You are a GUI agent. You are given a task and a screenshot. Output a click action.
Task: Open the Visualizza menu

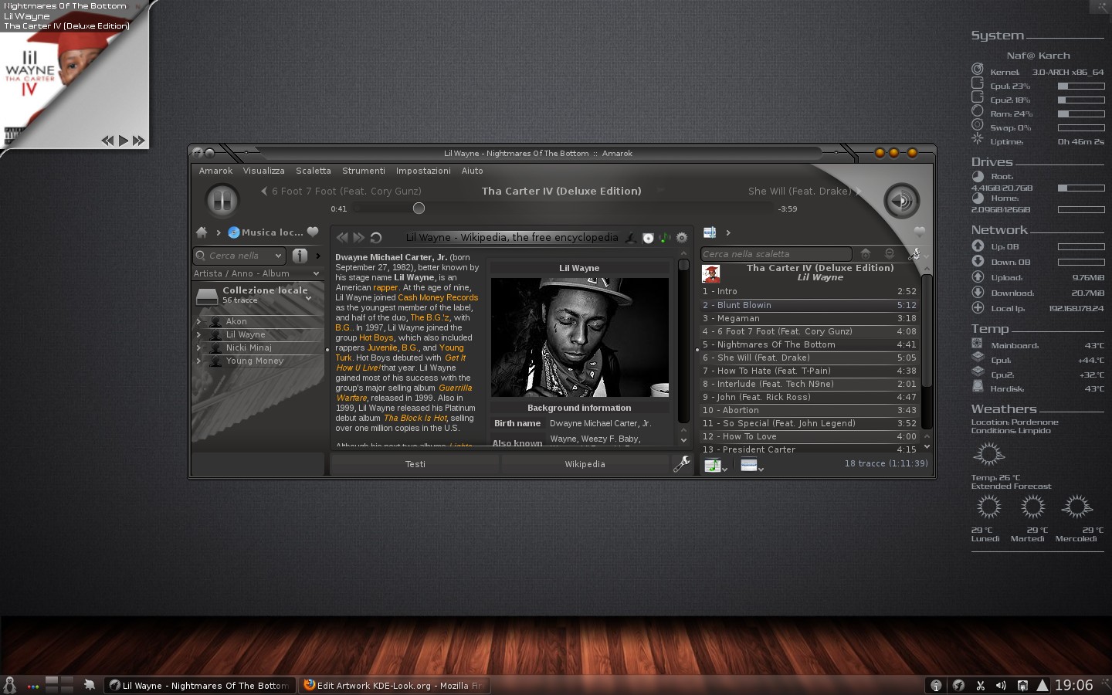pos(263,171)
